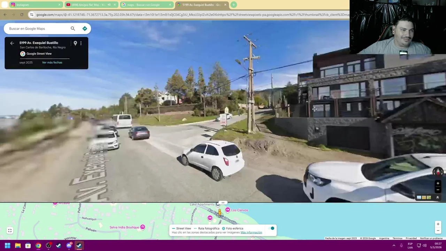Screen dimensions: 446x251
Task: Reload the page
Action: click(x=22, y=15)
